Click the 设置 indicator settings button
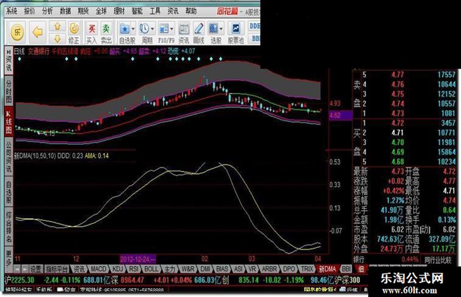Viewport: 461px width, 297px height. coord(36,269)
